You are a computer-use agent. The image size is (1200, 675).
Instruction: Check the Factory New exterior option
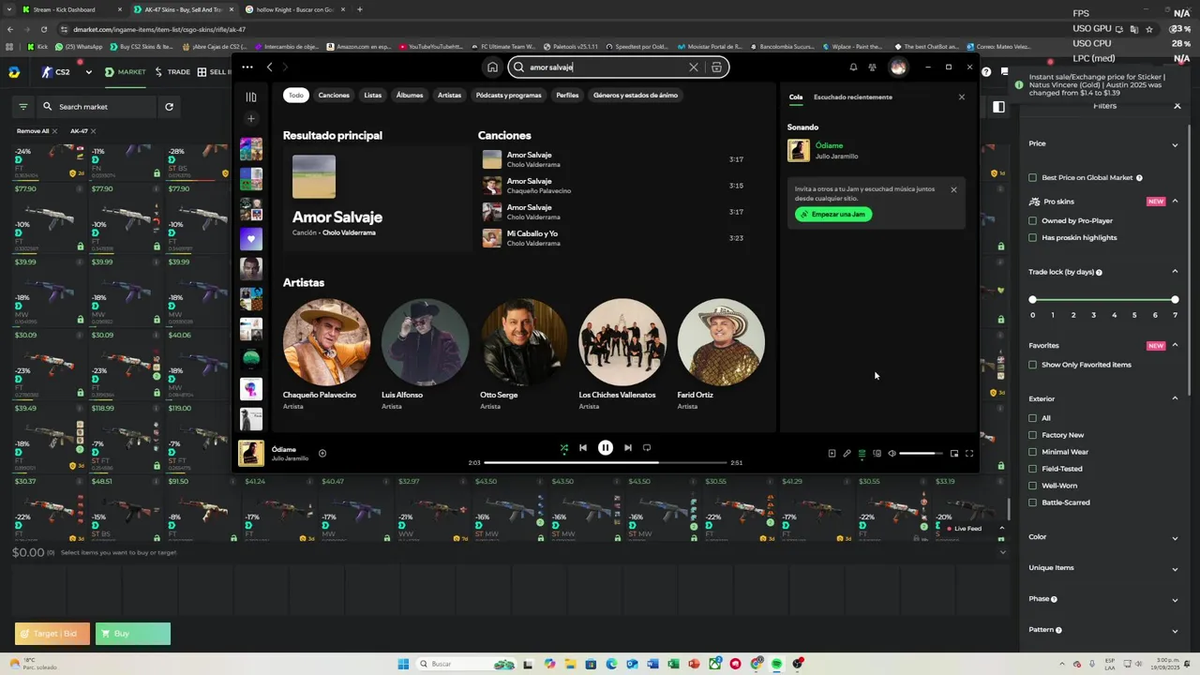(x=1033, y=435)
